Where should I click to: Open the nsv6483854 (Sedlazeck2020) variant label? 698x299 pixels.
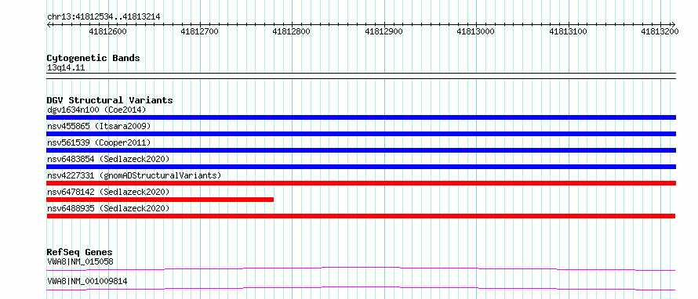coord(107,159)
